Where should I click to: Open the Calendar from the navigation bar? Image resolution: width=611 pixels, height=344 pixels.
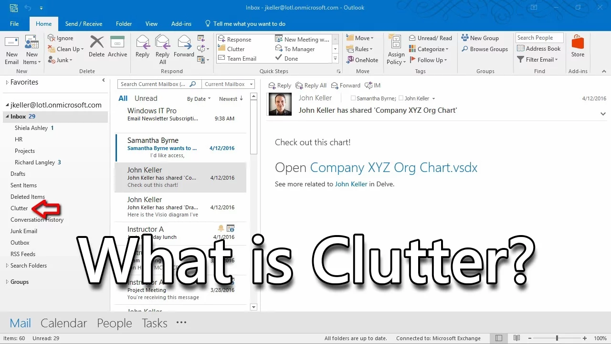click(63, 323)
